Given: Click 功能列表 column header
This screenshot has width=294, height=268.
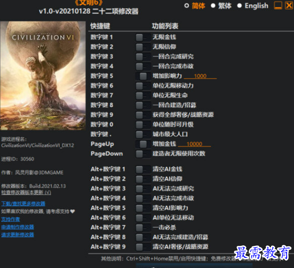Looking at the screenshot, I should 165,26.
